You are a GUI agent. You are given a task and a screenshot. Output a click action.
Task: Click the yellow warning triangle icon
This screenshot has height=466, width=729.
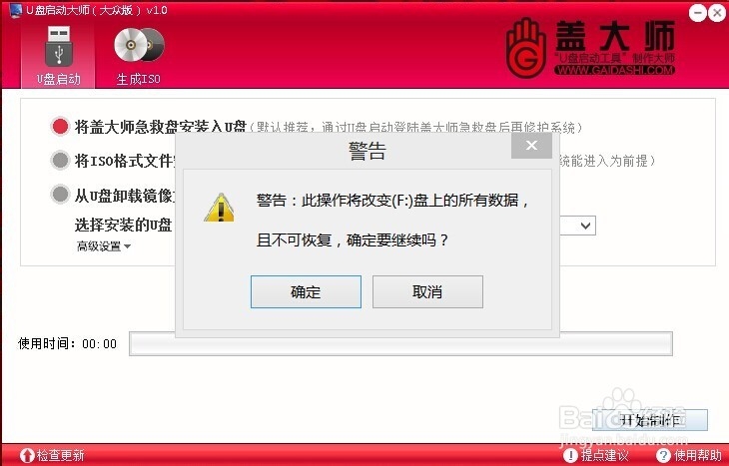pyautogui.click(x=220, y=208)
